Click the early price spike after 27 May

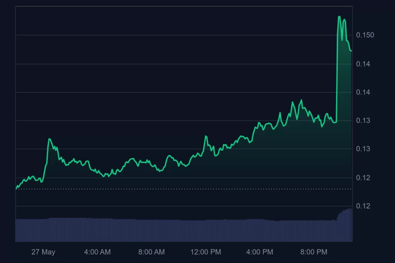[49, 139]
